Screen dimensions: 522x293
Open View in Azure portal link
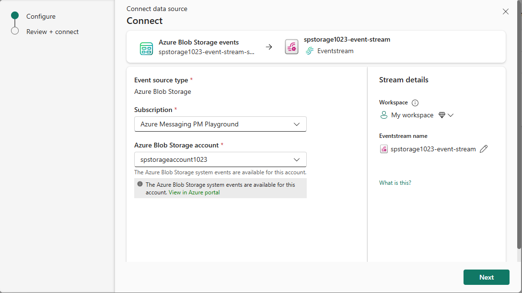[194, 192]
